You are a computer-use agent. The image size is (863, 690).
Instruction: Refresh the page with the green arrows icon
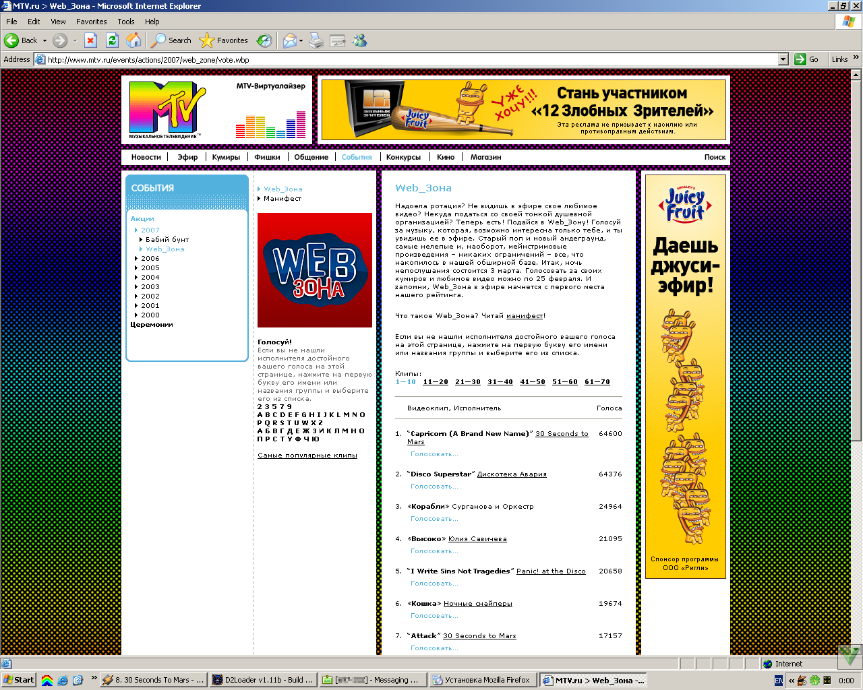(x=113, y=40)
